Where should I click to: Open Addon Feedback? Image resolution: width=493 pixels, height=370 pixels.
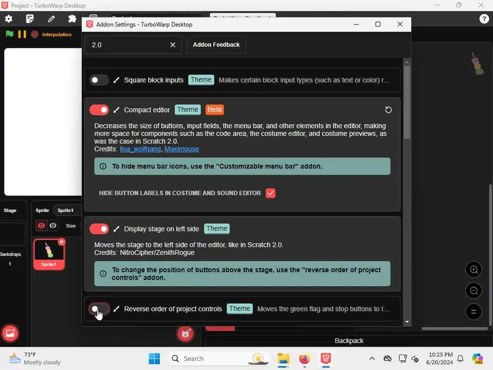coord(216,45)
